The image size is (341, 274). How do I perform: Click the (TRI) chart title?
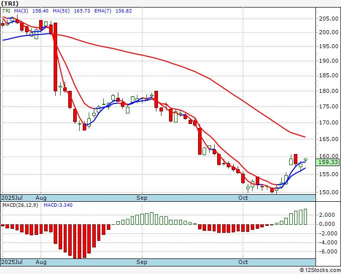[x=10, y=4]
